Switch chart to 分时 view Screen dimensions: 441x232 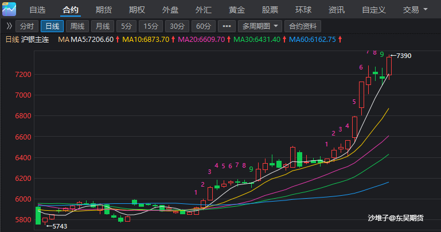27,26
